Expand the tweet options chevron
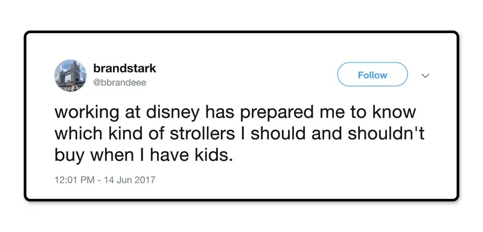The width and height of the screenshot is (483, 232). [426, 76]
